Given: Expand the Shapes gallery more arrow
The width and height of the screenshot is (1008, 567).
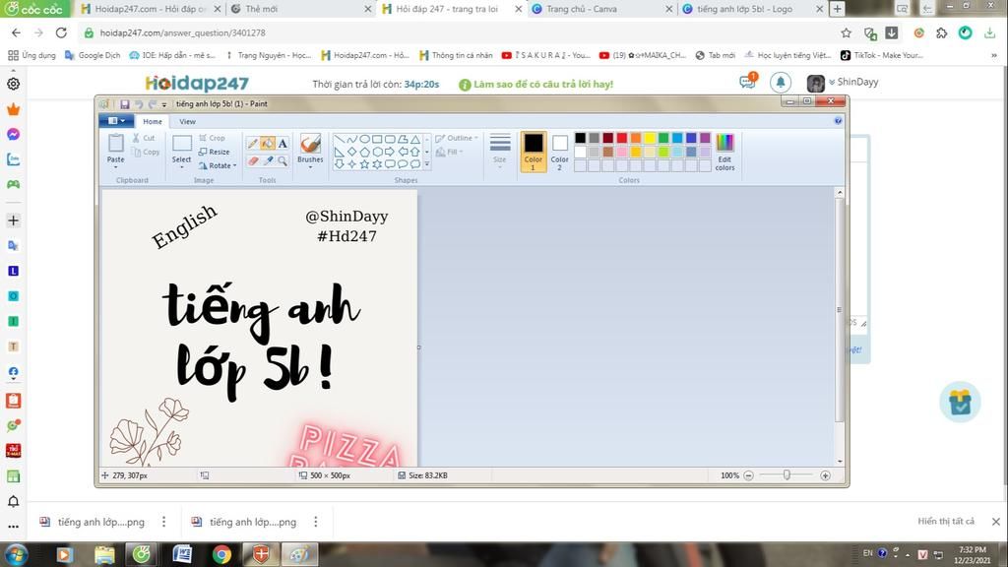Looking at the screenshot, I should (x=427, y=164).
